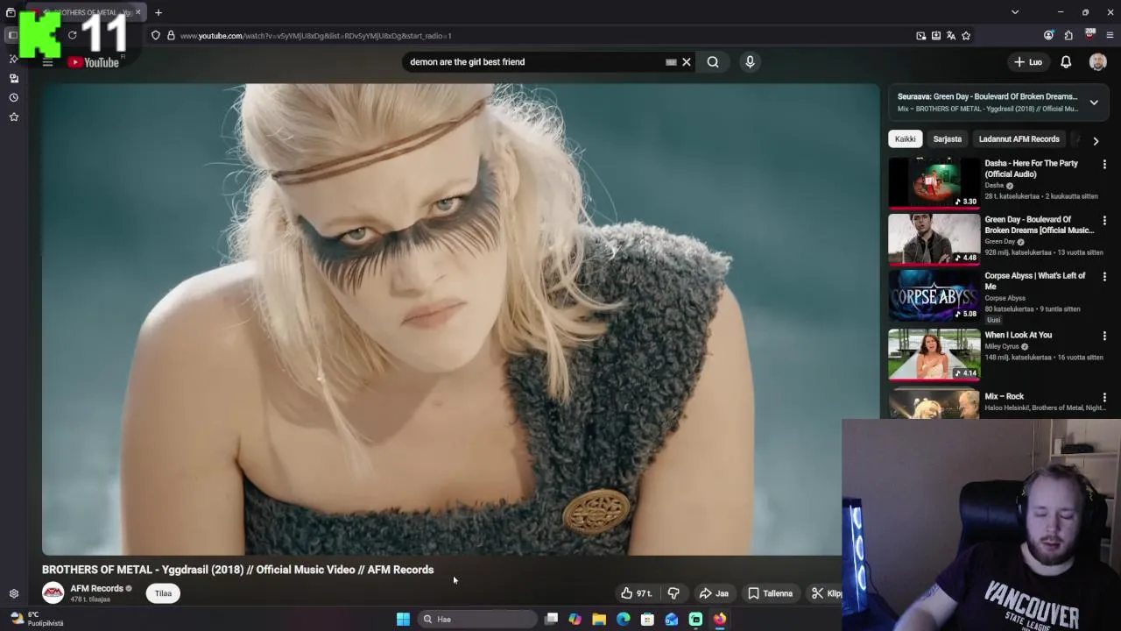Expand the Seuraava playlist panel chevron

point(1094,103)
